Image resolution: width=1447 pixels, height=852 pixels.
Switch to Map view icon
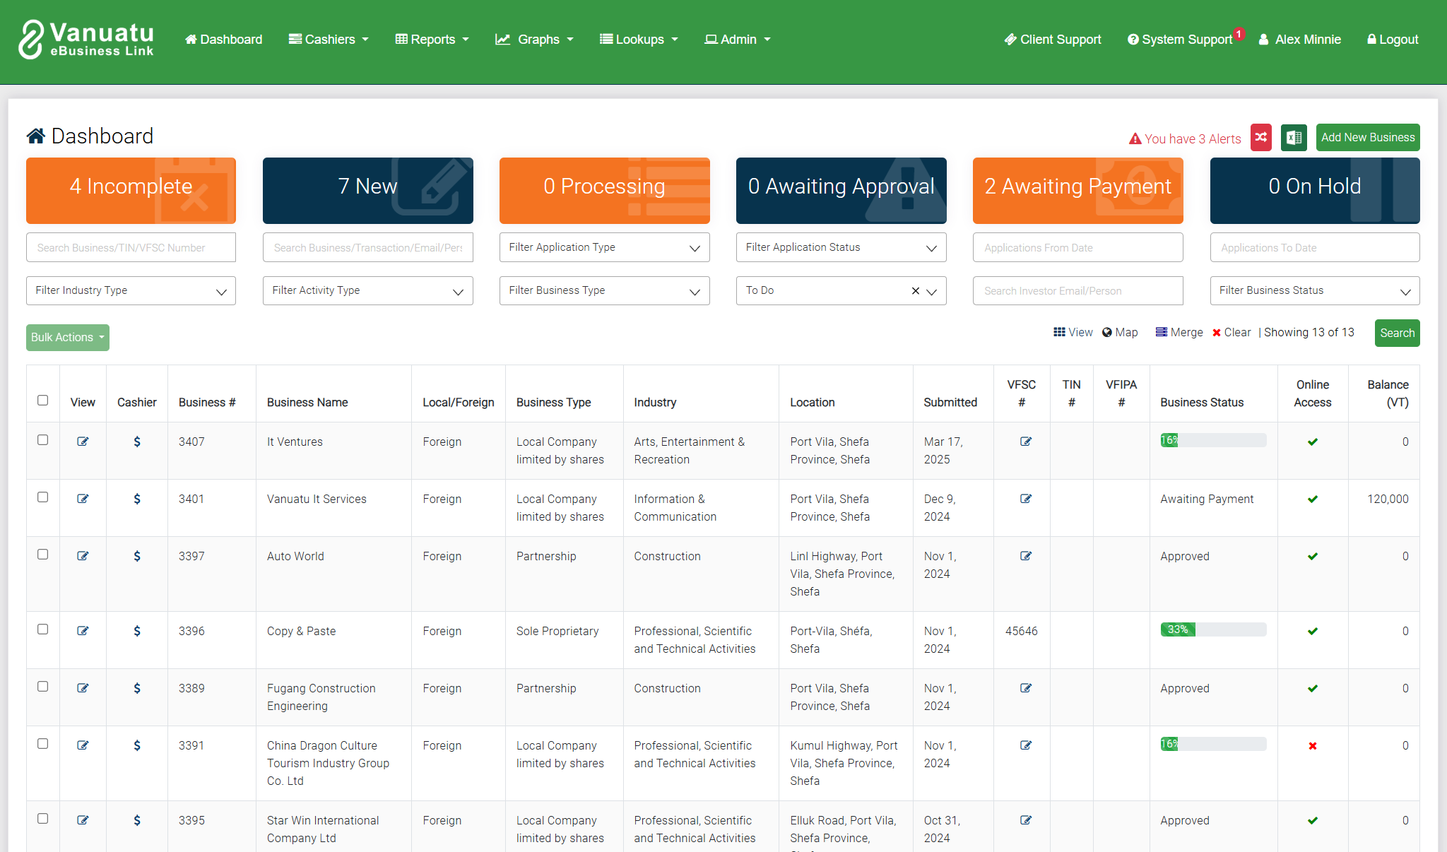pyautogui.click(x=1120, y=333)
